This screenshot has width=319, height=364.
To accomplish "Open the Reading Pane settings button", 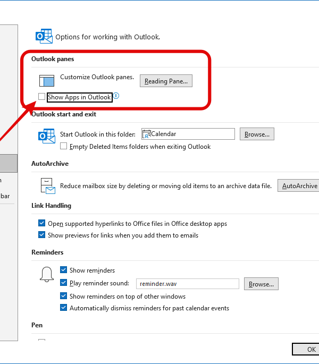I will [x=166, y=81].
